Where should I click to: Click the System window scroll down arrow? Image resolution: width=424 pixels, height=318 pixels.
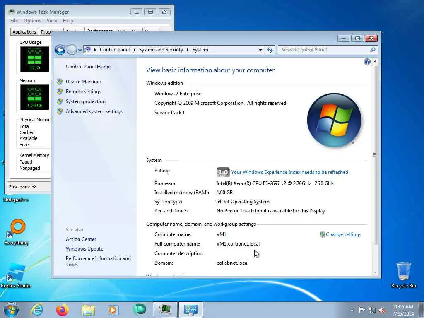coord(375,272)
